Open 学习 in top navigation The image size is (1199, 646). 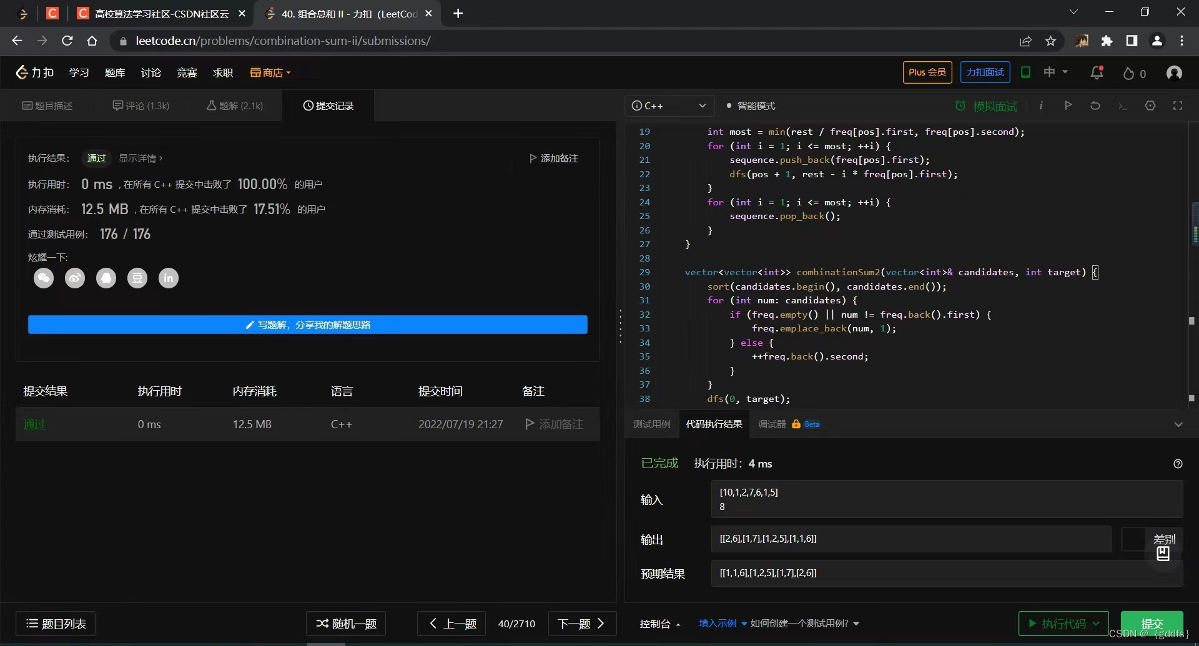[79, 72]
